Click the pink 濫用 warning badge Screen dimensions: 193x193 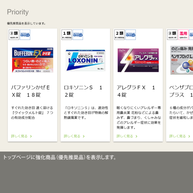[183, 35]
